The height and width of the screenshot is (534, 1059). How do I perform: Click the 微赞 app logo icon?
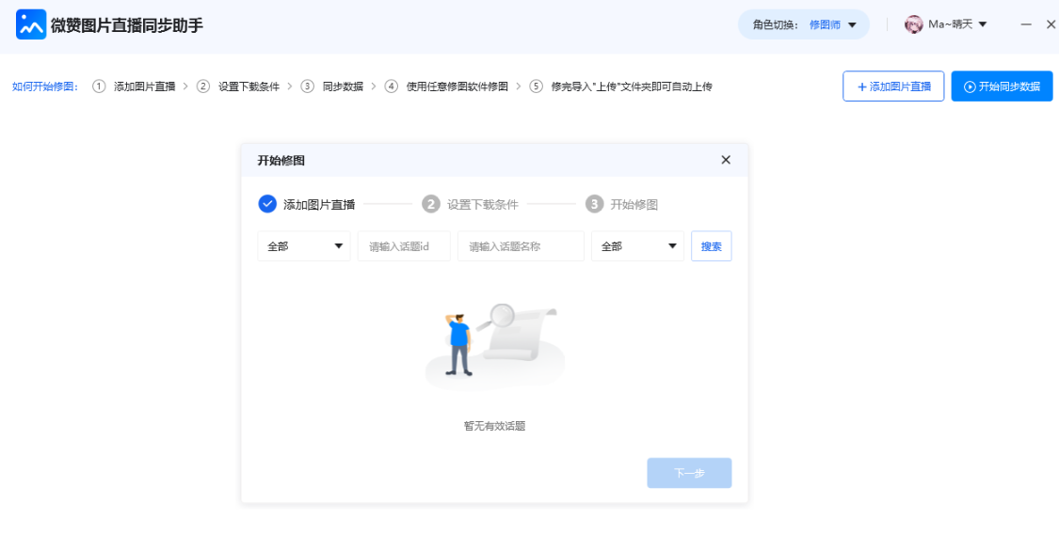point(31,24)
